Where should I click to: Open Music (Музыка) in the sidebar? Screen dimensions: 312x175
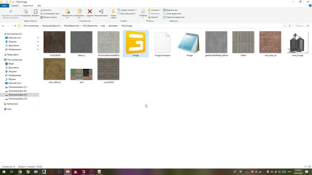[x=12, y=79]
